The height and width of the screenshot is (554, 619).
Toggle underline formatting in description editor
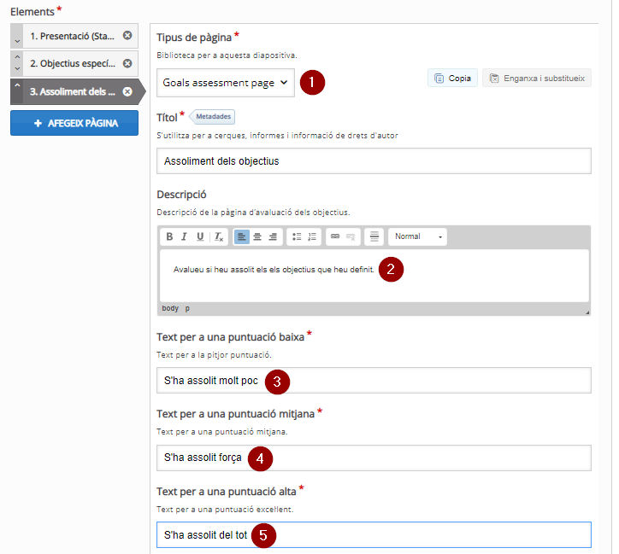(x=200, y=236)
